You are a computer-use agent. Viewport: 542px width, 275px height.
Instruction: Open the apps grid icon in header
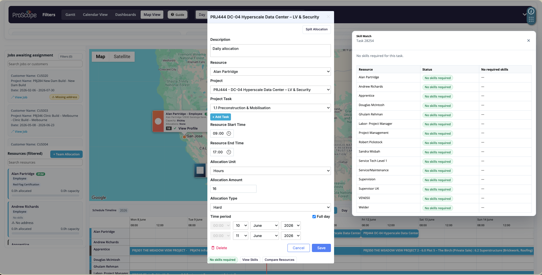pyautogui.click(x=531, y=20)
